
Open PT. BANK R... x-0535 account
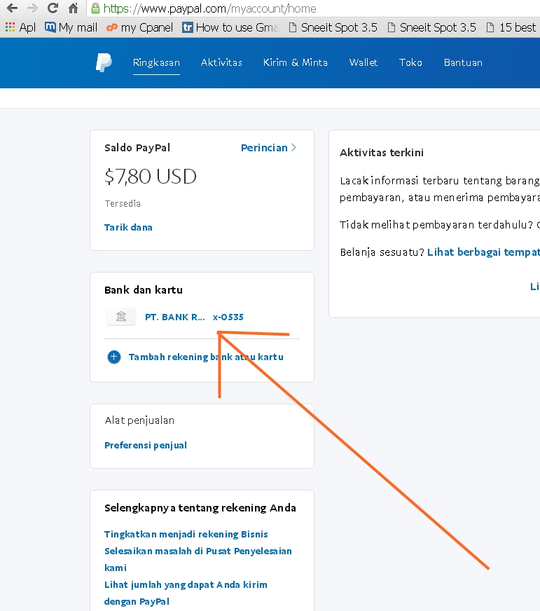(x=194, y=317)
